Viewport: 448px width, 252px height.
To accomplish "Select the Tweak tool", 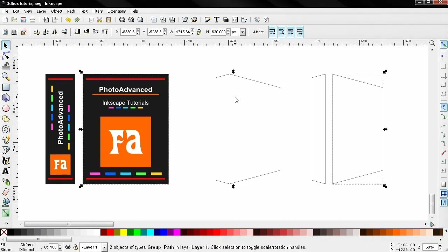I will (x=6, y=66).
